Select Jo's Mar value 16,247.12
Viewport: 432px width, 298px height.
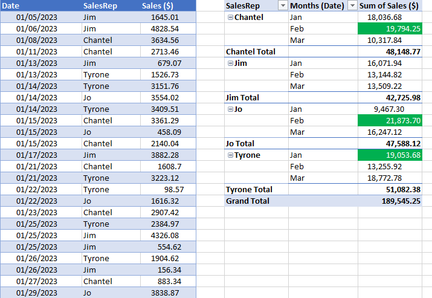click(x=390, y=132)
